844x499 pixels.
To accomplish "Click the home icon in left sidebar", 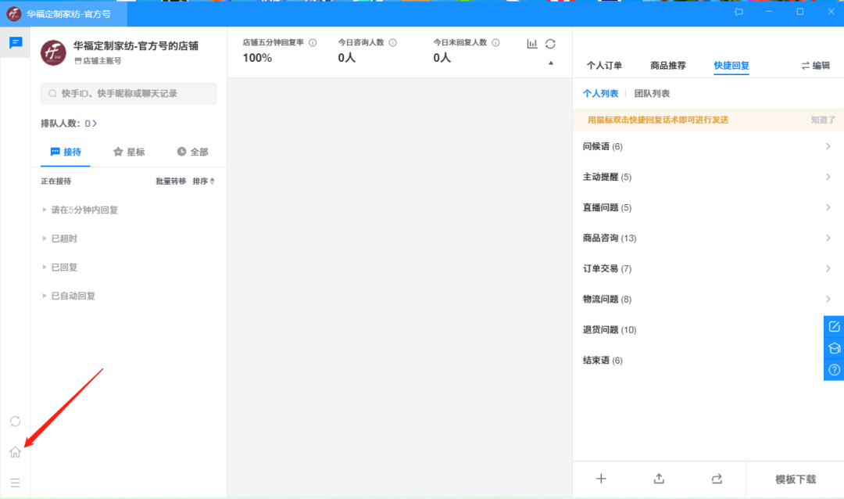I will (x=15, y=452).
